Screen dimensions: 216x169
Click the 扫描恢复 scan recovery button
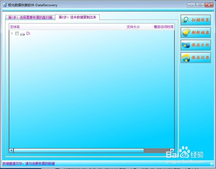(x=196, y=20)
